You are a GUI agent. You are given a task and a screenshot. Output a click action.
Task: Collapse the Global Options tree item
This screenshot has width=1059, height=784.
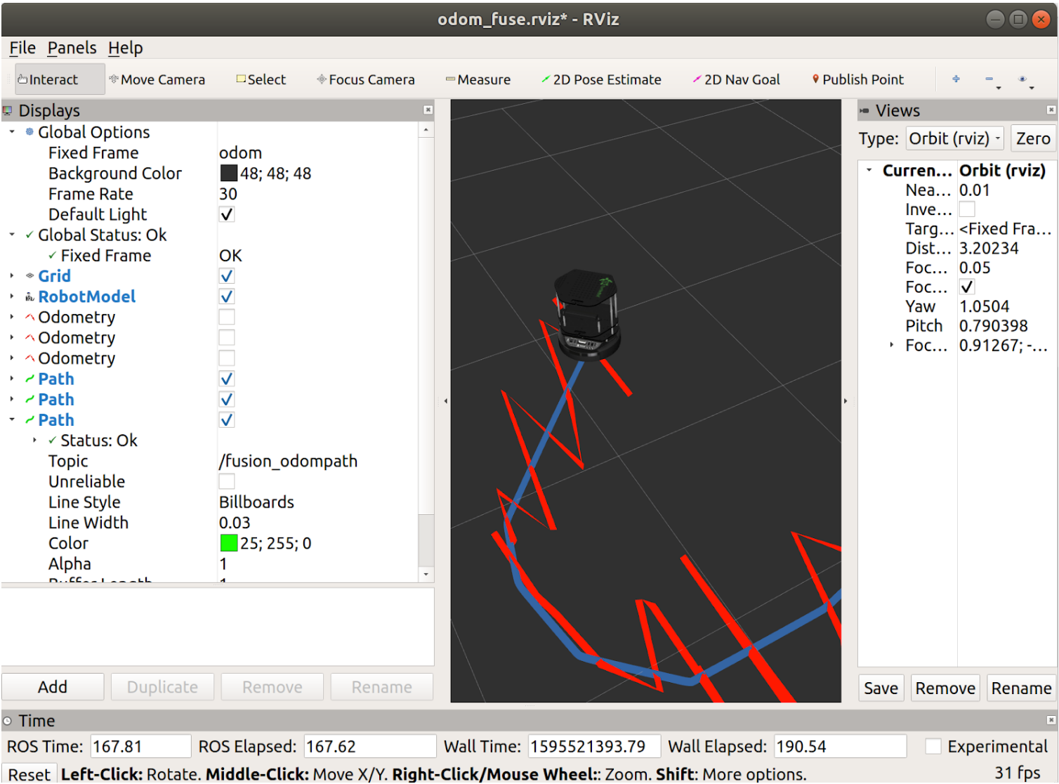tap(11, 131)
